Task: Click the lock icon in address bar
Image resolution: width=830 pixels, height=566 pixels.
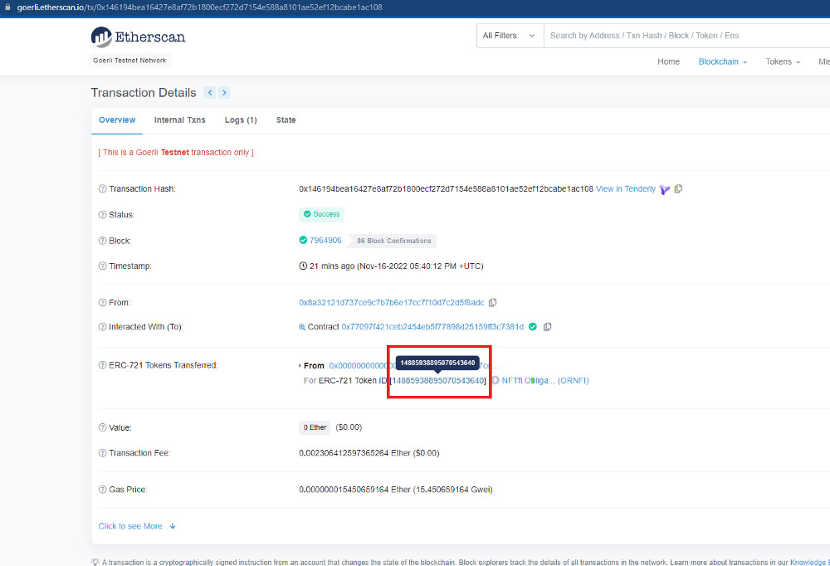Action: tap(8, 7)
